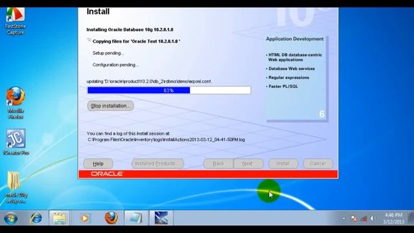This screenshot has height=233, width=414.
Task: Click the disabled Back button
Action: (x=219, y=164)
